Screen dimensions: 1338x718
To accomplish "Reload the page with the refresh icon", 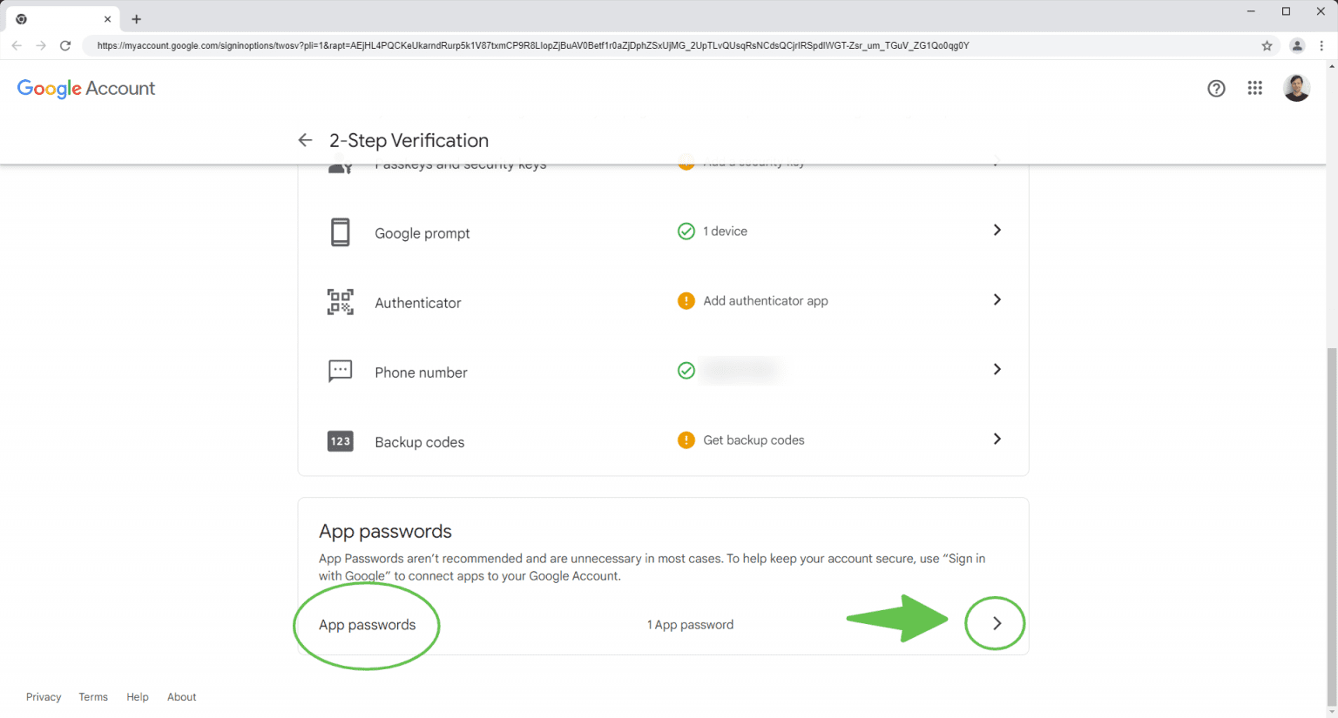I will click(x=65, y=45).
